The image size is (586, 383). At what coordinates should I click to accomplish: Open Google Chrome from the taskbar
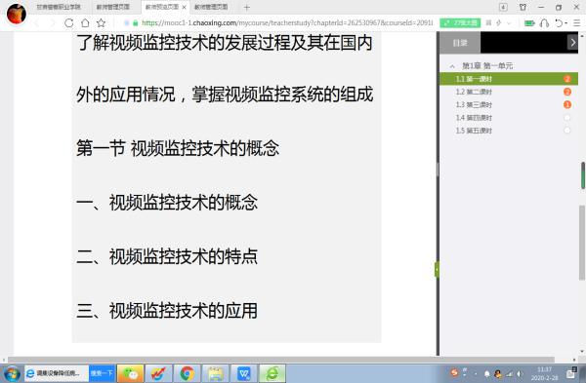click(187, 373)
